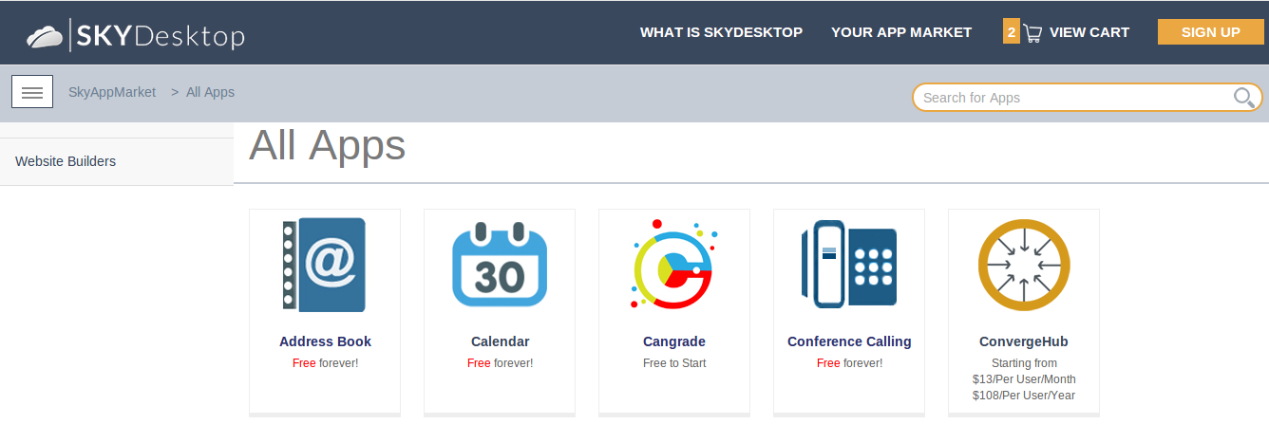1269x424 pixels.
Task: Focus the Search for Apps field
Action: [x=1073, y=97]
